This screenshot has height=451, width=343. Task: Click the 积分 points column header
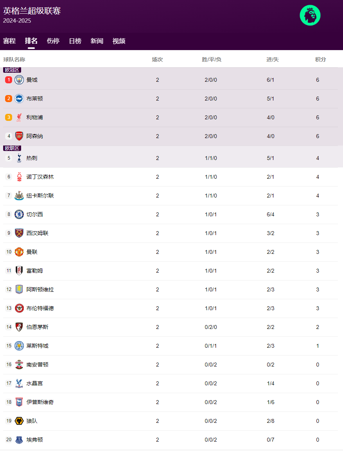click(320, 59)
